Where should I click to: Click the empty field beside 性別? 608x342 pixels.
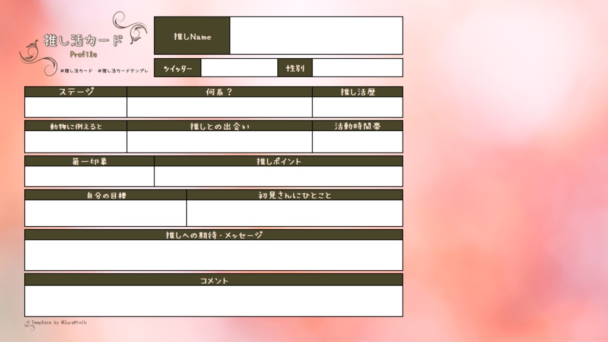(x=357, y=68)
